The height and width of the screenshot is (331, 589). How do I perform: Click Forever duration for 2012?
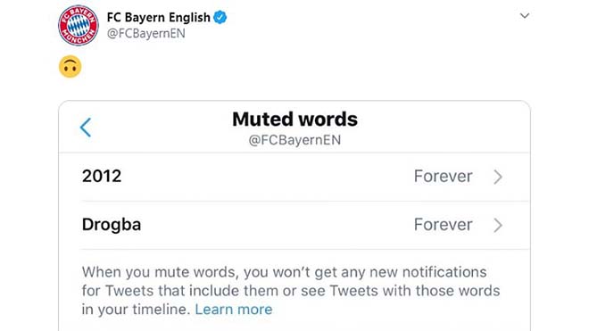pyautogui.click(x=443, y=177)
